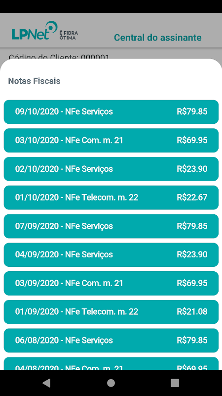Tap the Android back navigation icon
The width and height of the screenshot is (222, 396).
(46, 383)
